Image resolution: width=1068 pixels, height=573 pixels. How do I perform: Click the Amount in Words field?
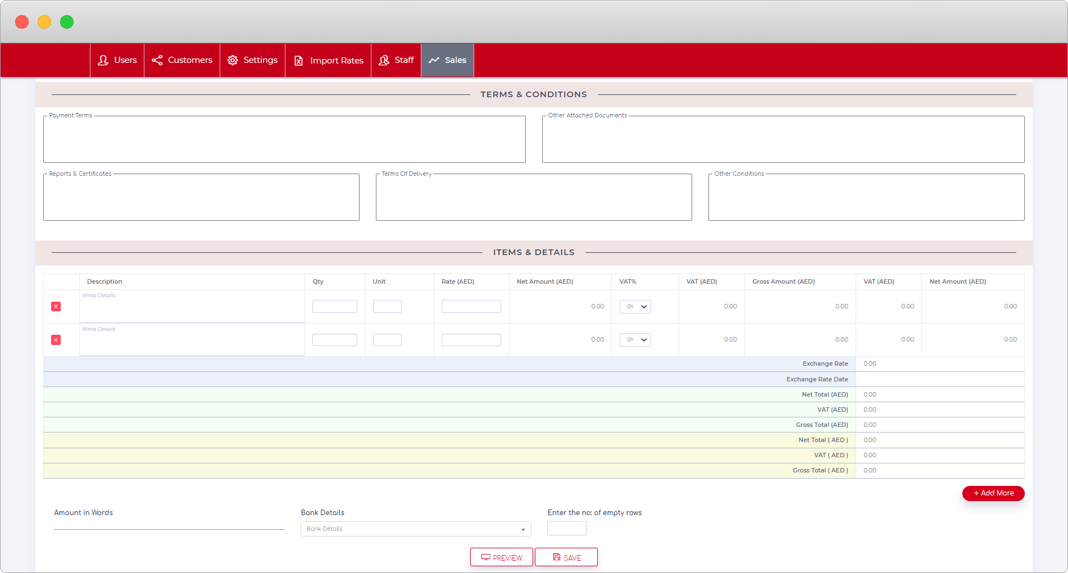(x=169, y=522)
